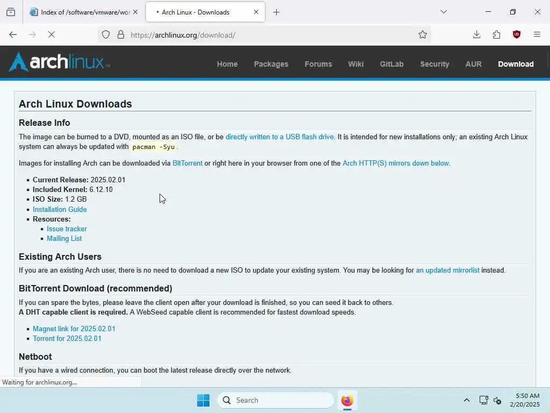Select the Download nav item

click(x=516, y=64)
